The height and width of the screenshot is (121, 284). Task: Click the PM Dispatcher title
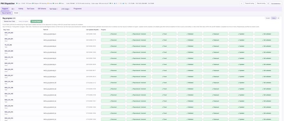pyautogui.click(x=8, y=3)
